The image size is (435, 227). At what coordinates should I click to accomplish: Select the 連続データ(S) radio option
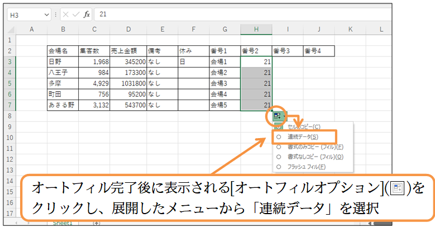[x=303, y=136]
